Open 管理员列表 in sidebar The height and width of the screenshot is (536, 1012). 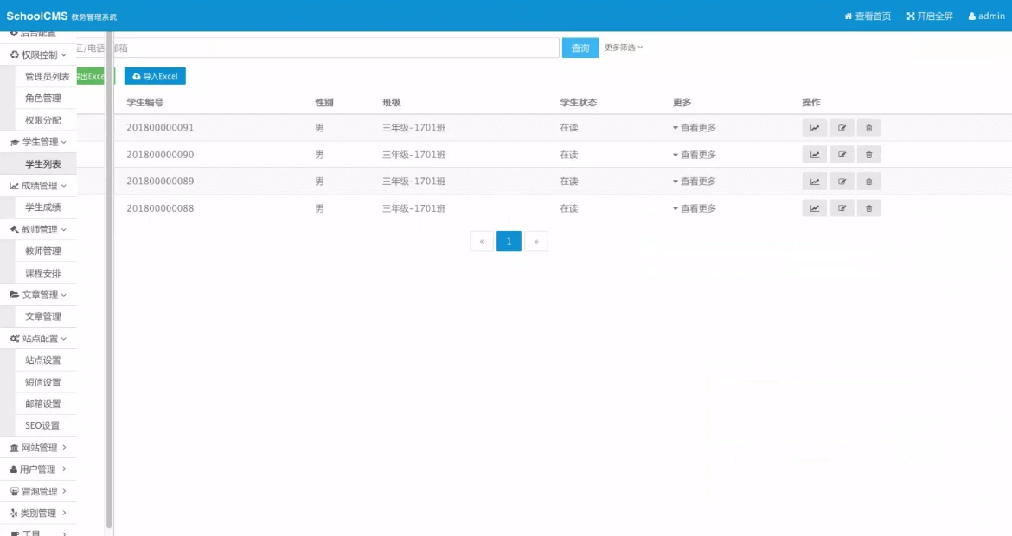point(46,77)
